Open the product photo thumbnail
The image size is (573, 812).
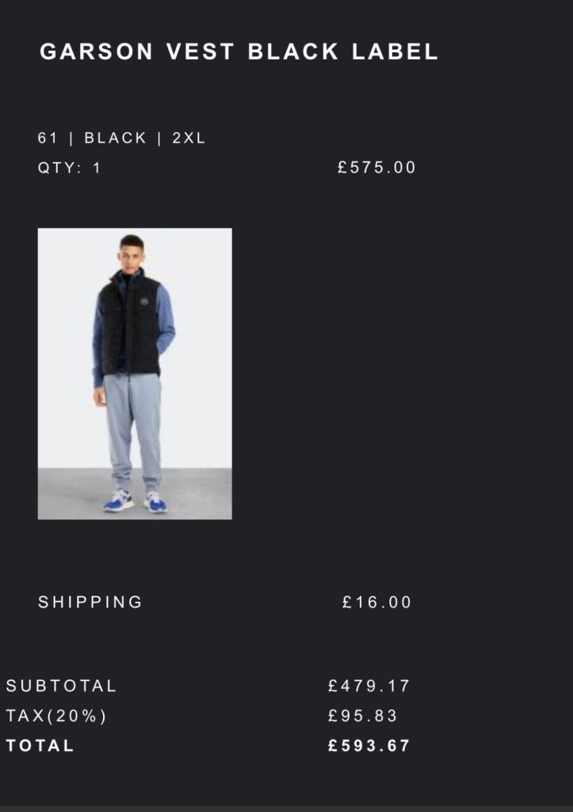(x=135, y=373)
